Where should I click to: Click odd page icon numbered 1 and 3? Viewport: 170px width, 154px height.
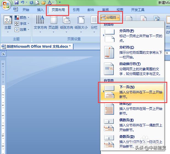coord(109,141)
